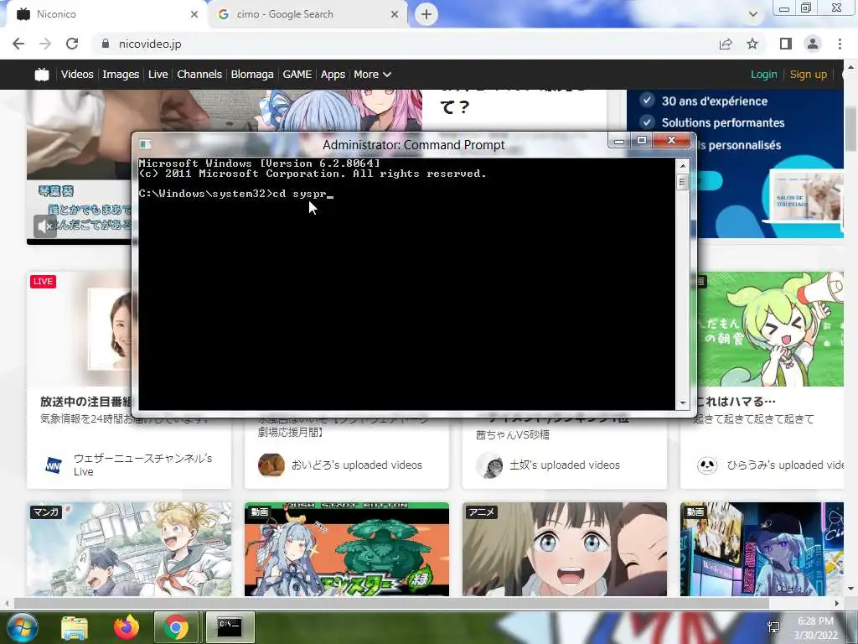The width and height of the screenshot is (858, 644).
Task: Click the Command Prompt title bar
Action: (414, 145)
